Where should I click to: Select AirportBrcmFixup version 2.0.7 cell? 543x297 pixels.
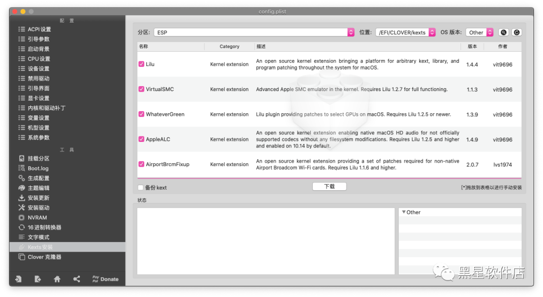coord(472,164)
